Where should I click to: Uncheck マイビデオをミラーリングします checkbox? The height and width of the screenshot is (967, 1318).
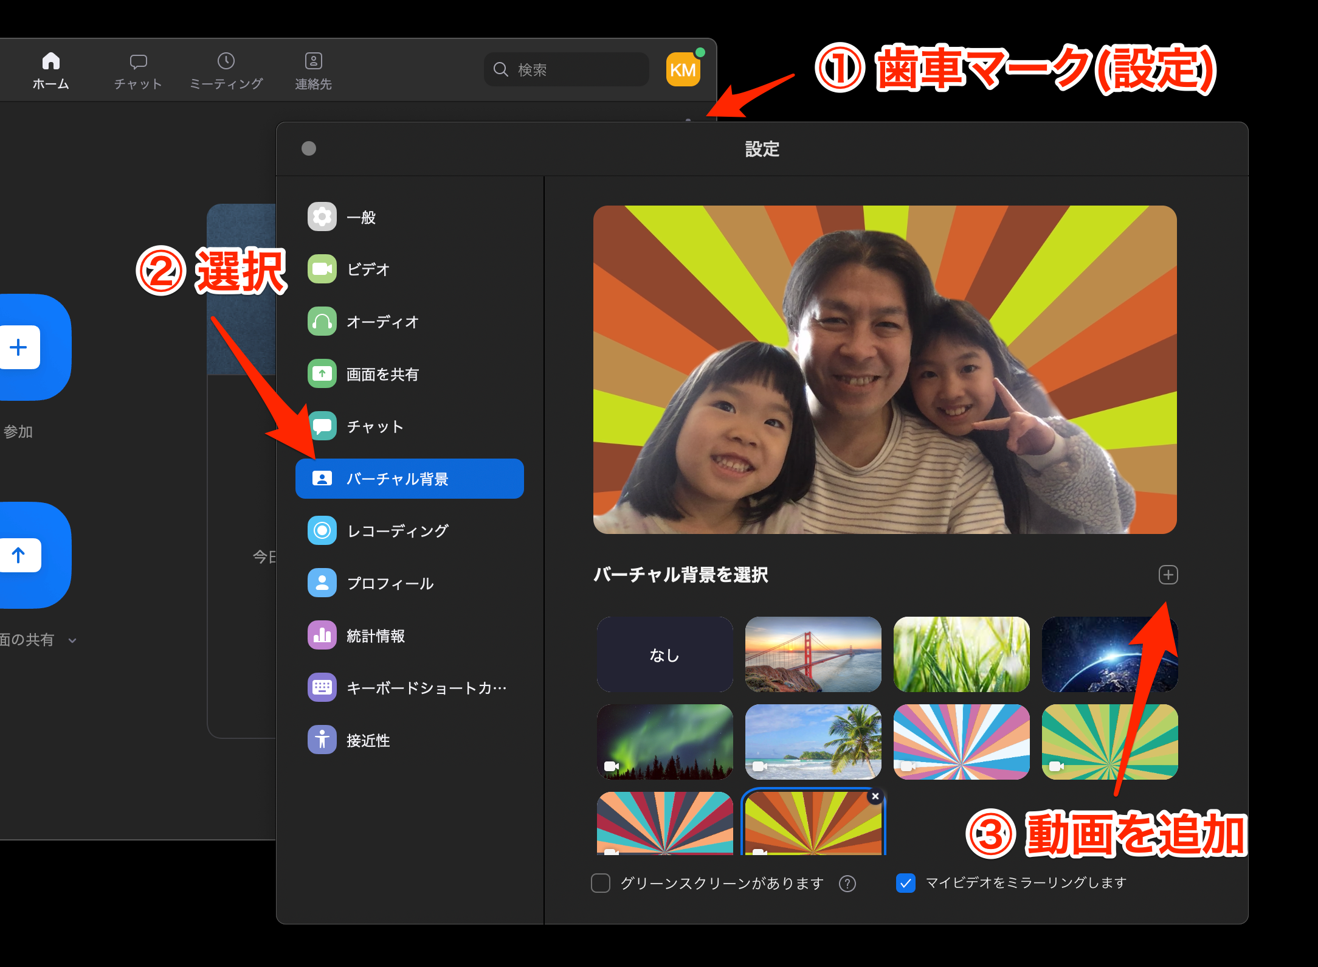tap(906, 882)
